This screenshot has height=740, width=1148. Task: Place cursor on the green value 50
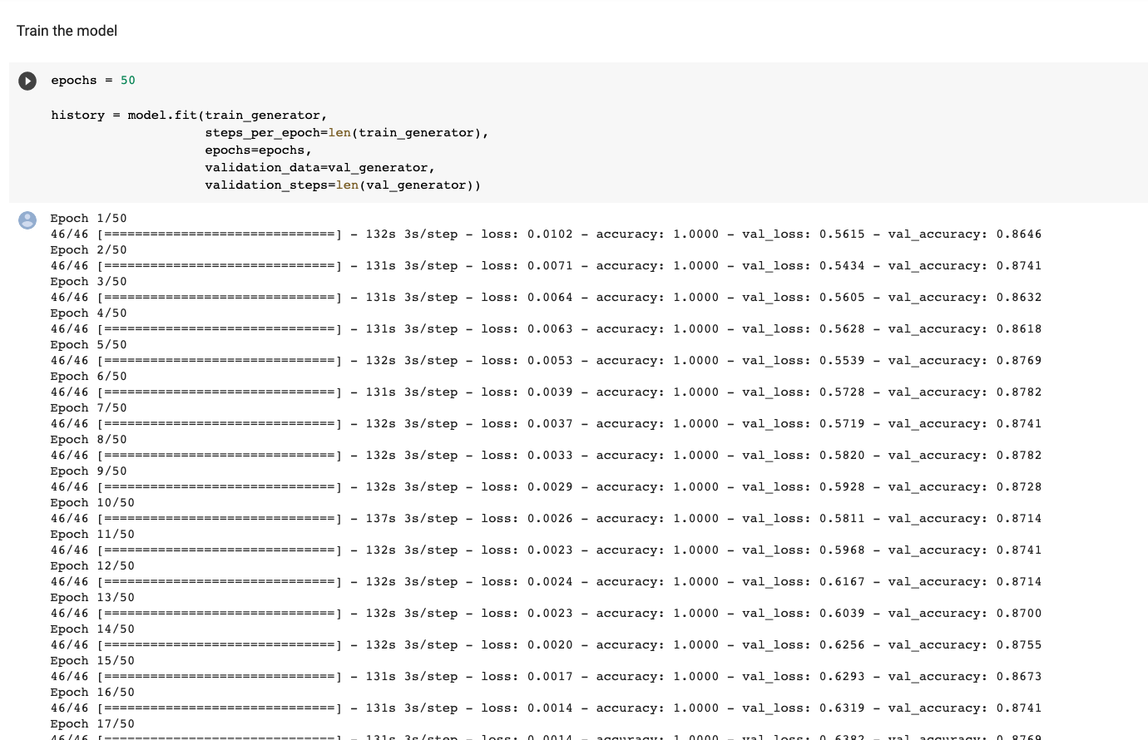(x=128, y=80)
